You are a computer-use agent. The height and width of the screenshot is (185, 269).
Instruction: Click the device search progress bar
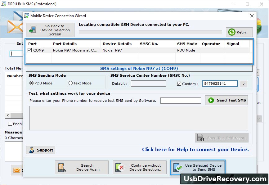[x=150, y=32]
